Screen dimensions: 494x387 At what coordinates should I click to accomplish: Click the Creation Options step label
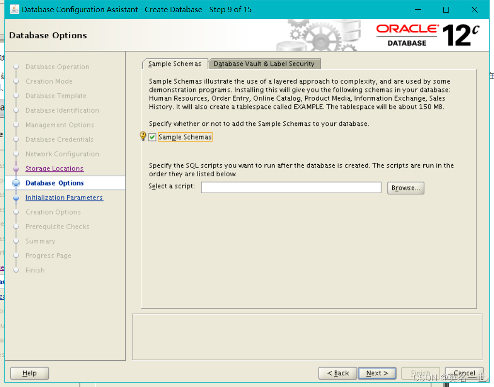[x=53, y=212]
